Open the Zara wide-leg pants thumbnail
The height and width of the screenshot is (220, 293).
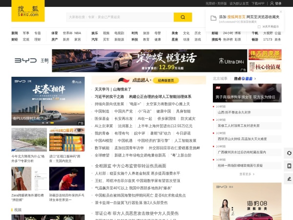(29, 178)
